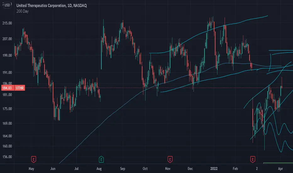Open the earnings marker near May
This screenshot has width=293, height=173.
(33, 159)
